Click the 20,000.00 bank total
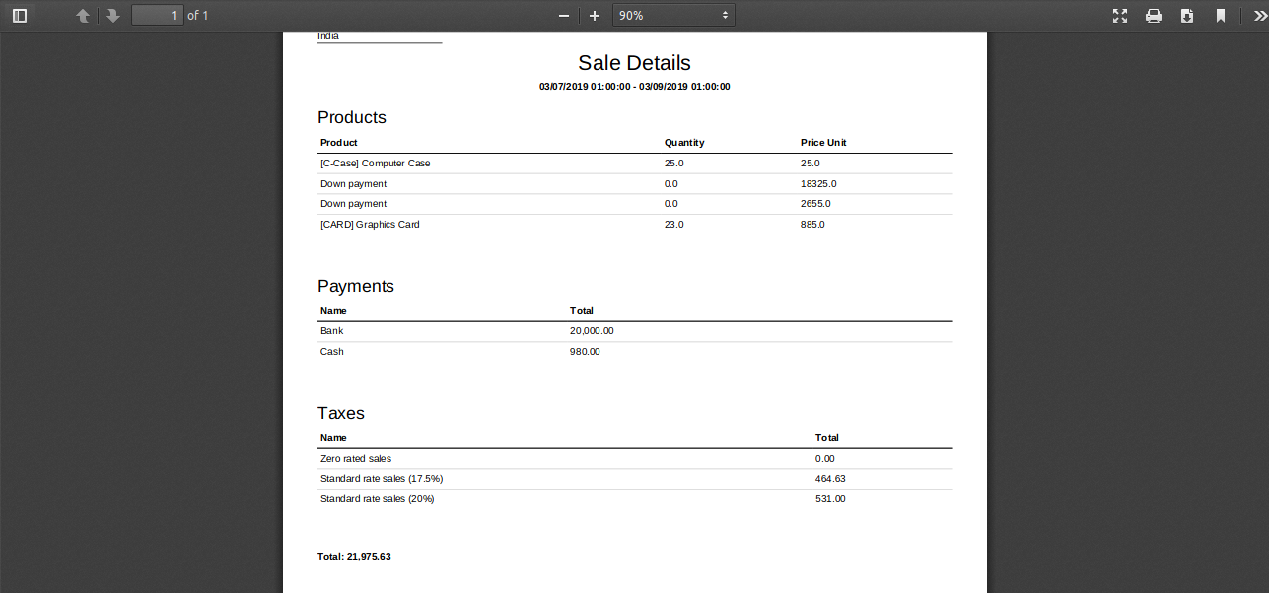The width and height of the screenshot is (1269, 593). click(x=592, y=331)
